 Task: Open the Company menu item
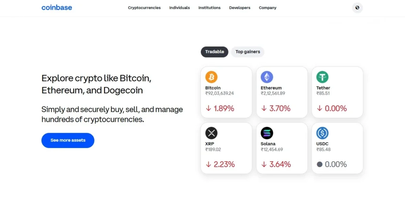[x=268, y=8]
